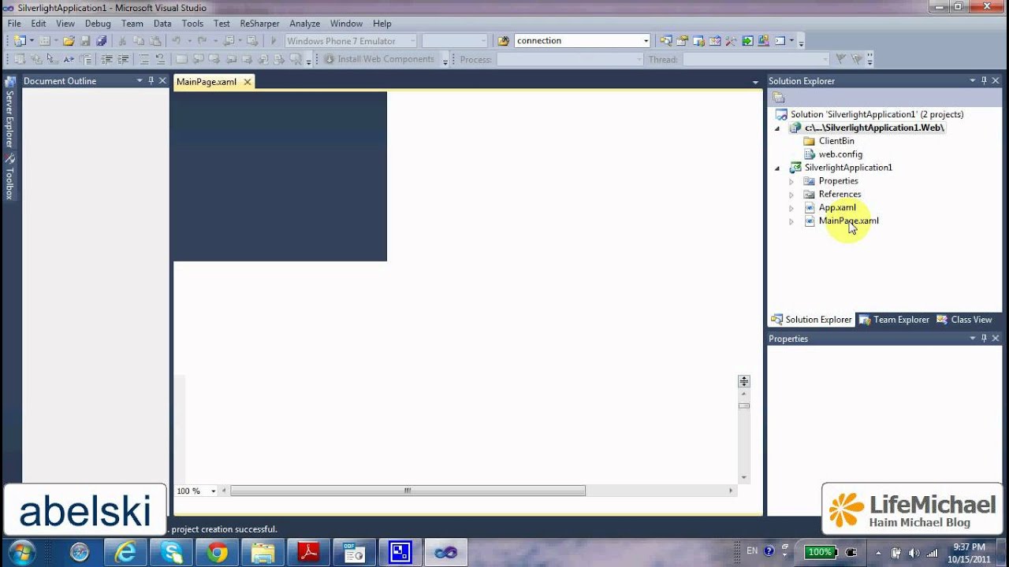The image size is (1009, 567).
Task: Open the Window menu
Action: (346, 24)
